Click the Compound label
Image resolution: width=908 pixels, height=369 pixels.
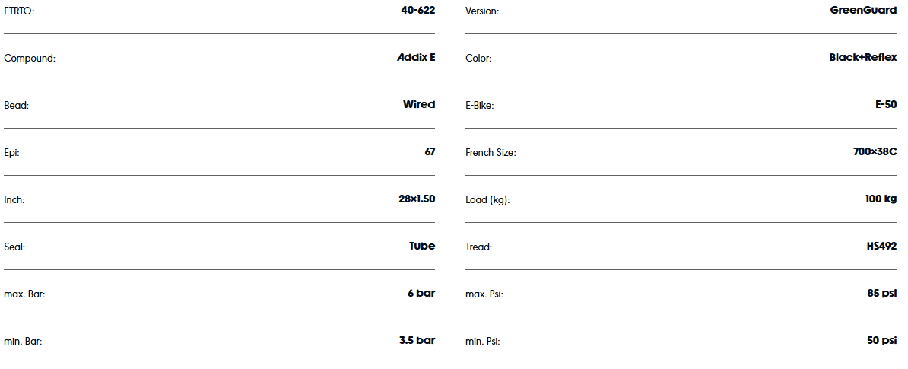click(30, 59)
